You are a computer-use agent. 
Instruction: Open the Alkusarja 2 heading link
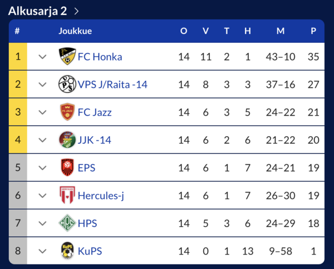[x=37, y=11]
